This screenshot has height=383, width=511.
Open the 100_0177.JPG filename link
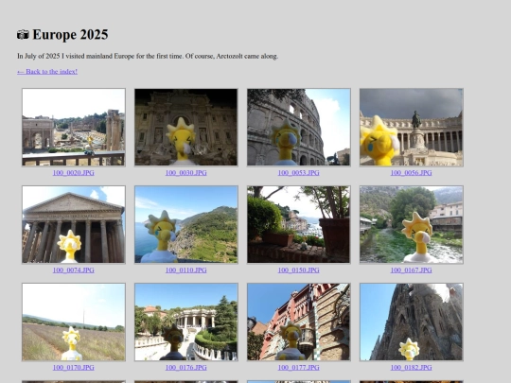pyautogui.click(x=298, y=367)
